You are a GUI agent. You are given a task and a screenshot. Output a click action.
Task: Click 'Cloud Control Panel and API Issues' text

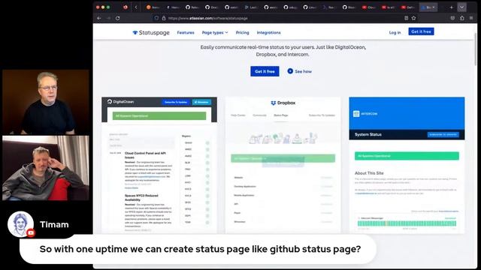coord(145,155)
